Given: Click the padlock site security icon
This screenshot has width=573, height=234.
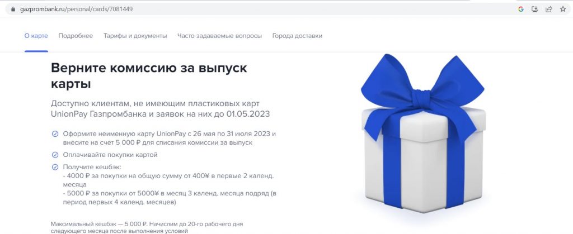Looking at the screenshot, I should (13, 9).
